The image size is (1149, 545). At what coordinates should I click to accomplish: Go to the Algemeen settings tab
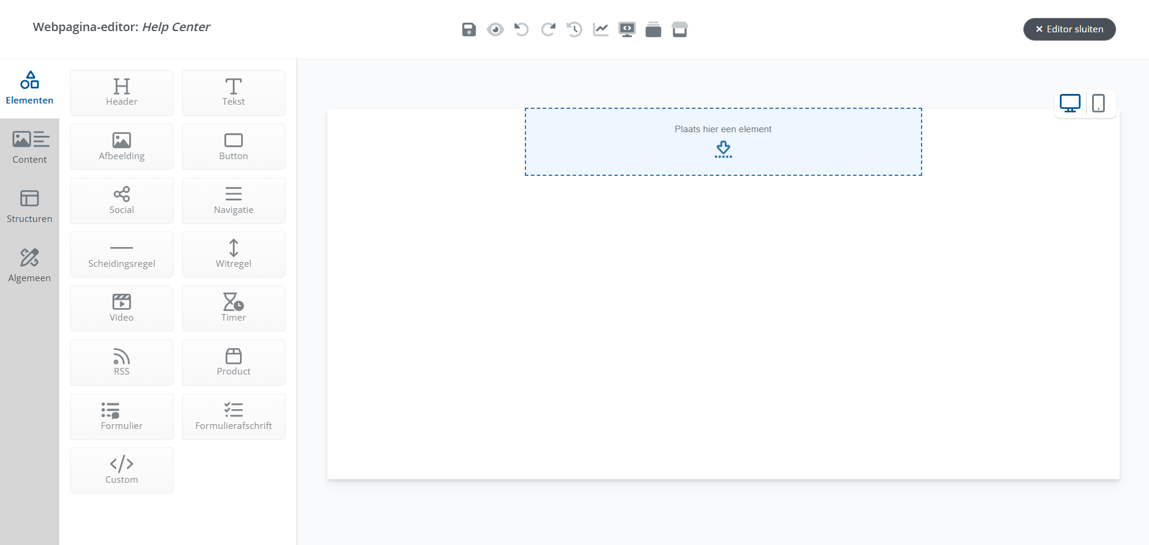point(29,266)
